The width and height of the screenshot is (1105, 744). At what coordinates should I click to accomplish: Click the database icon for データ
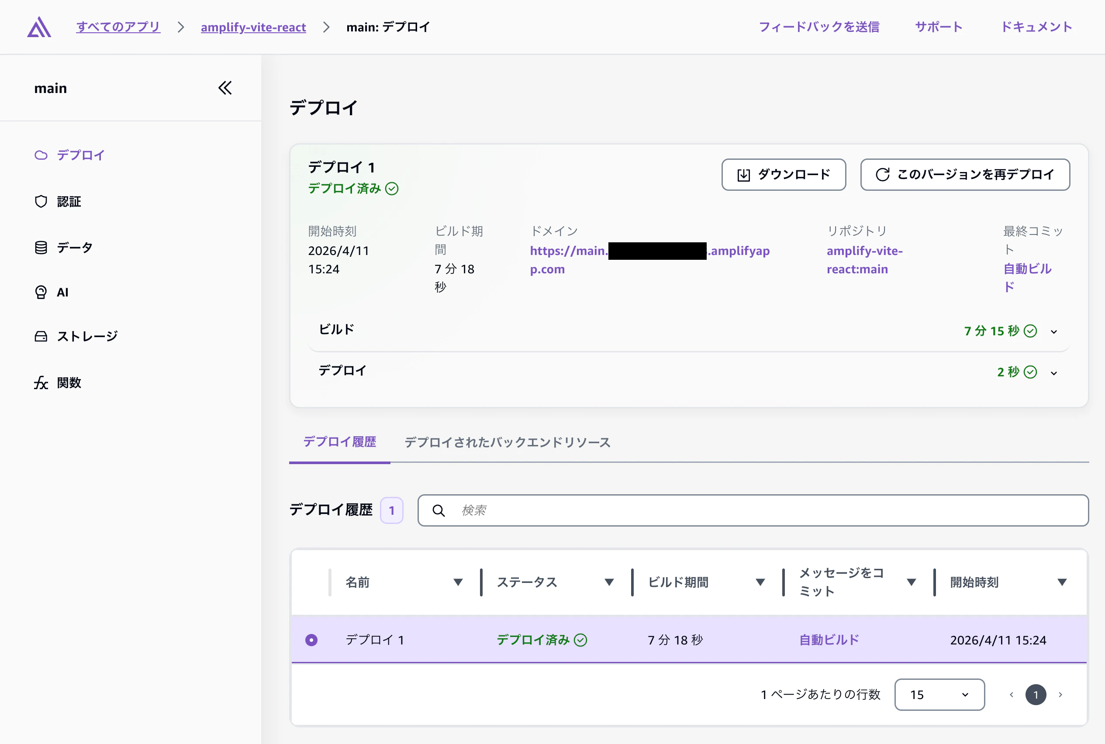pyautogui.click(x=41, y=247)
